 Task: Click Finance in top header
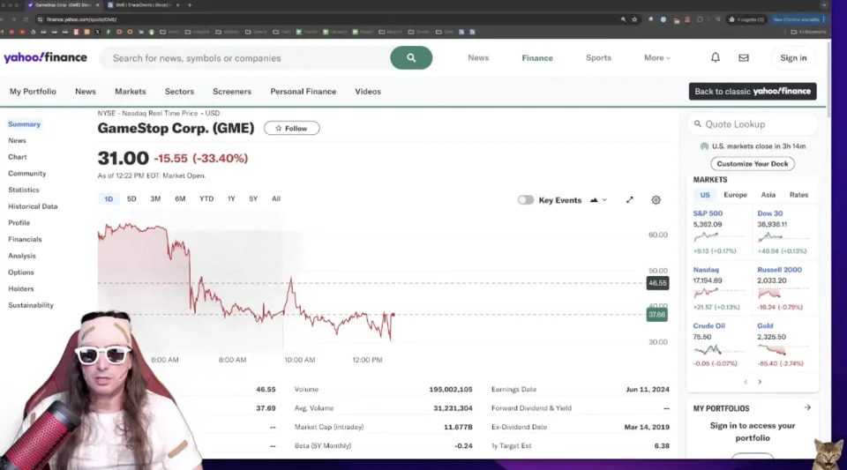[x=537, y=57]
